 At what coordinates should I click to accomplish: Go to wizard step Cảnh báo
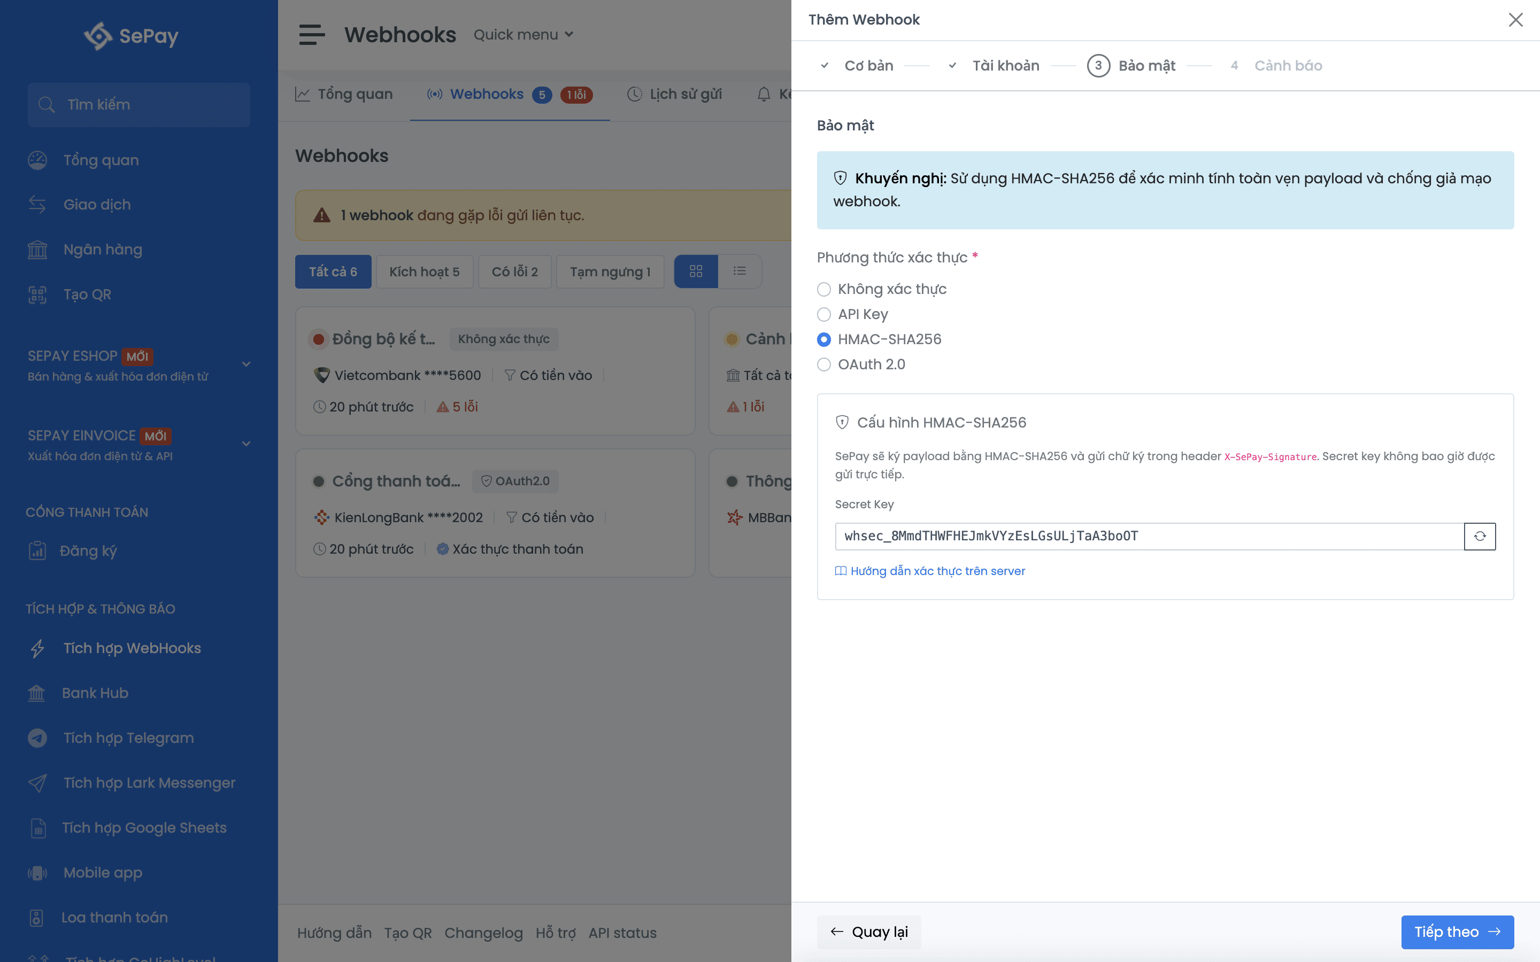pyautogui.click(x=1275, y=66)
